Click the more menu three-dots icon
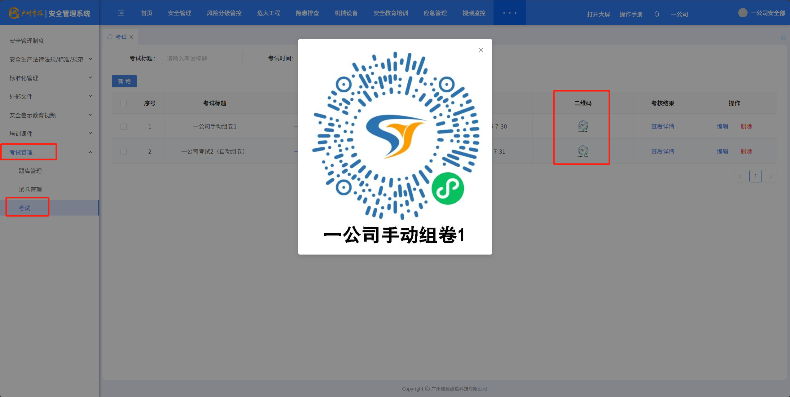790x397 pixels. [510, 13]
